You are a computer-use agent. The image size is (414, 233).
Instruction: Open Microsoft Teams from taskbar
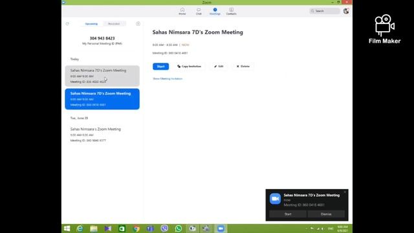150,228
